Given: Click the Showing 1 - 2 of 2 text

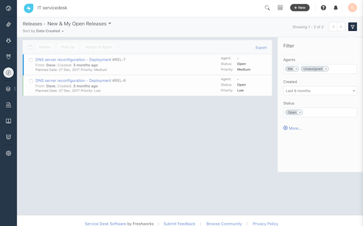Looking at the screenshot, I should coord(308,27).
